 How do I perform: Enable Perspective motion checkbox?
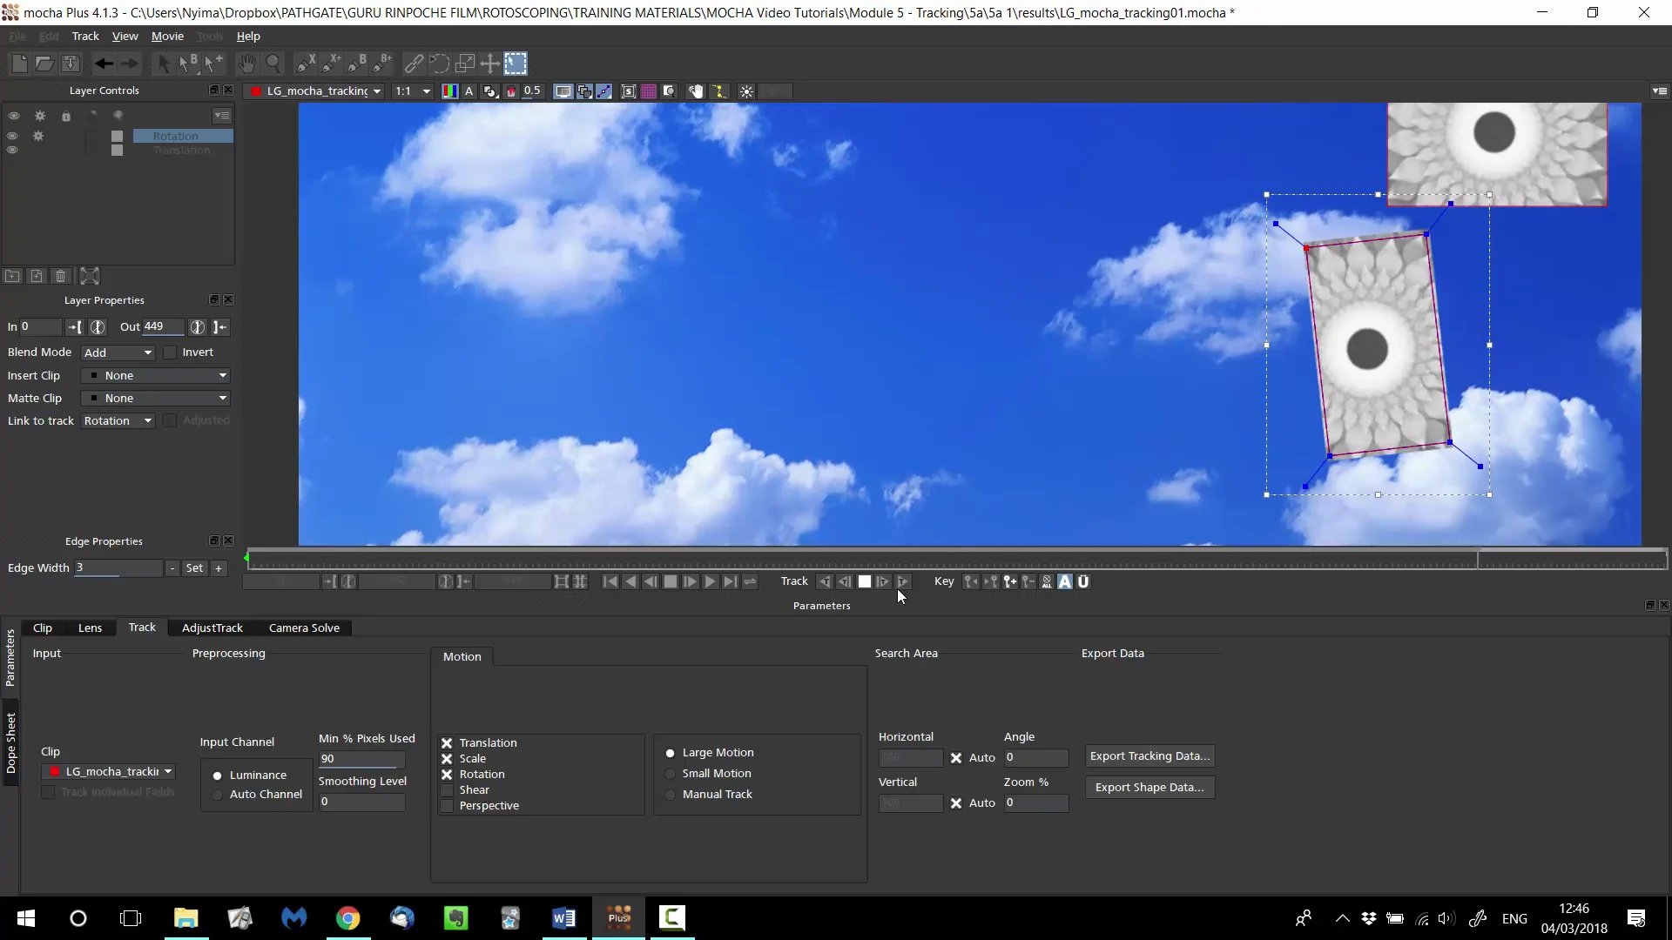(x=447, y=806)
